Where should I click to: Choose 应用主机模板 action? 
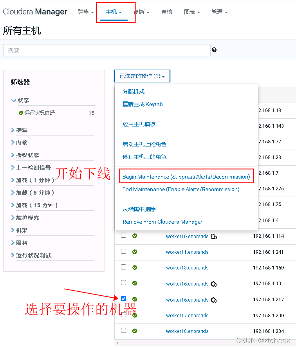pyautogui.click(x=139, y=124)
